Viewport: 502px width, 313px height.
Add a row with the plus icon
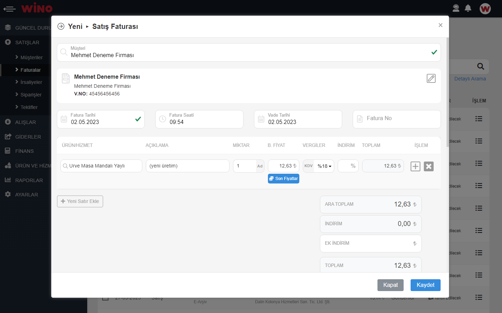point(415,166)
